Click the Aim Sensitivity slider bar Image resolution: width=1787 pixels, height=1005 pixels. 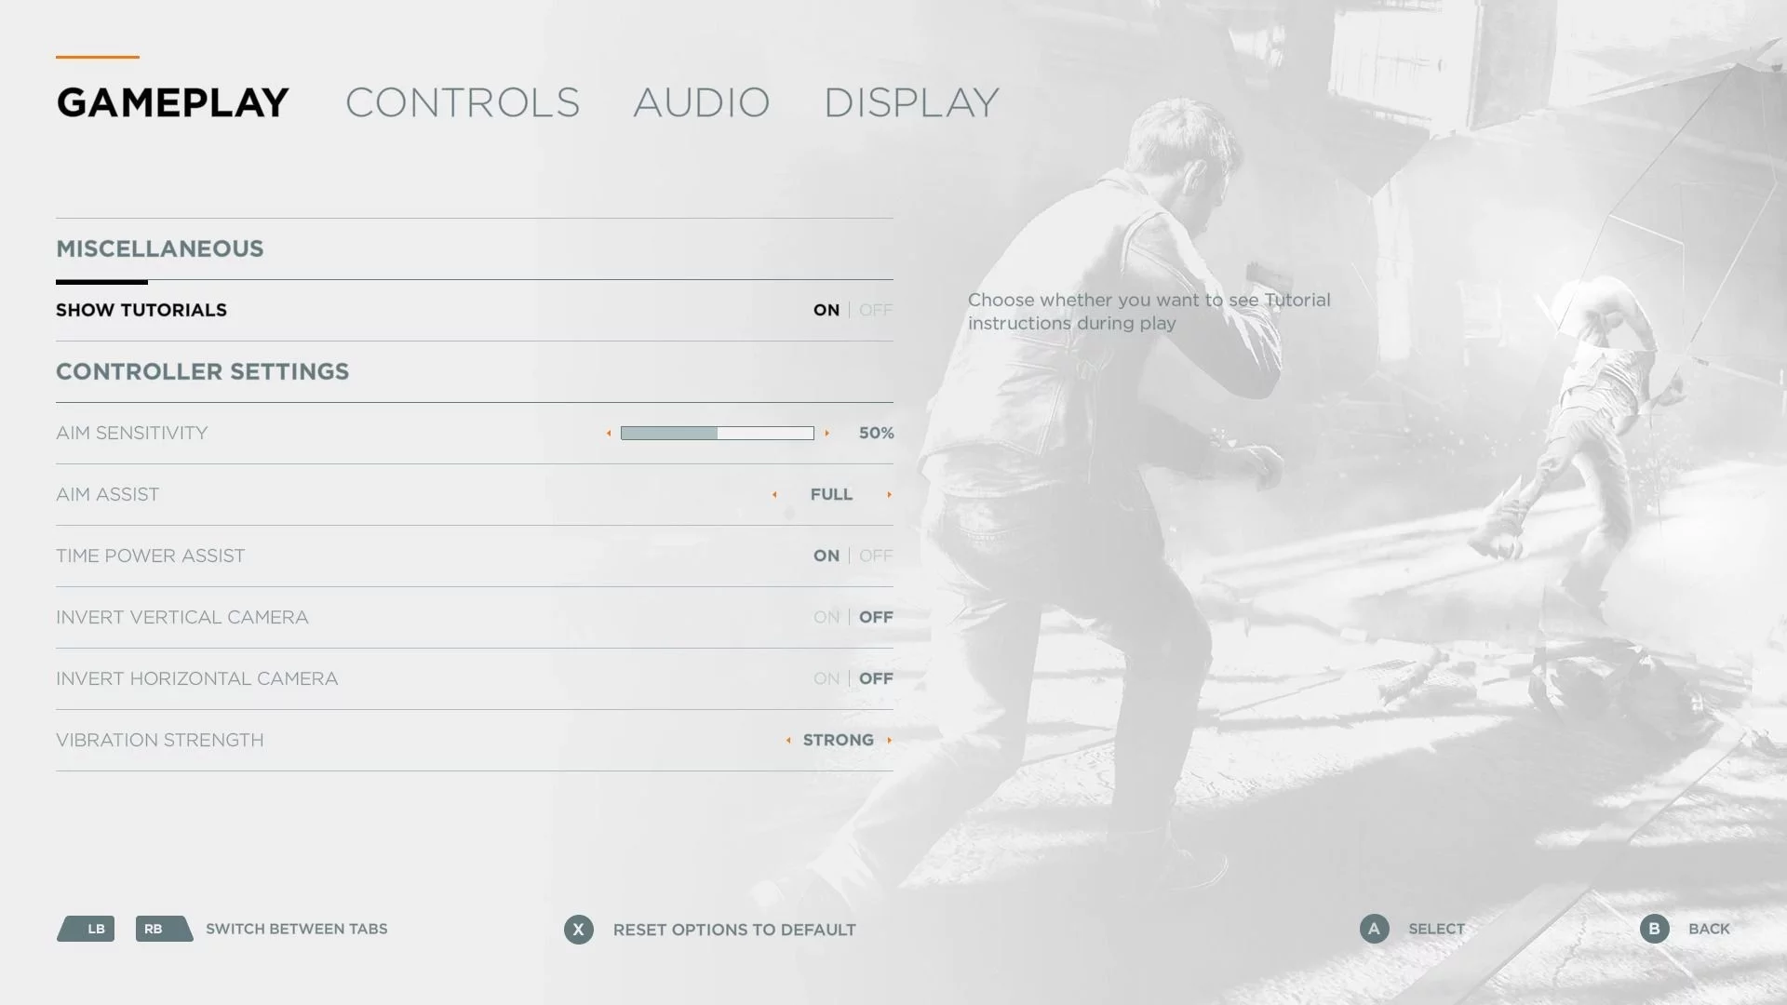click(718, 433)
